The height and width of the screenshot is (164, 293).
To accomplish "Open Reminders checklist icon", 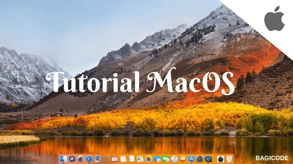I will coord(132,159).
